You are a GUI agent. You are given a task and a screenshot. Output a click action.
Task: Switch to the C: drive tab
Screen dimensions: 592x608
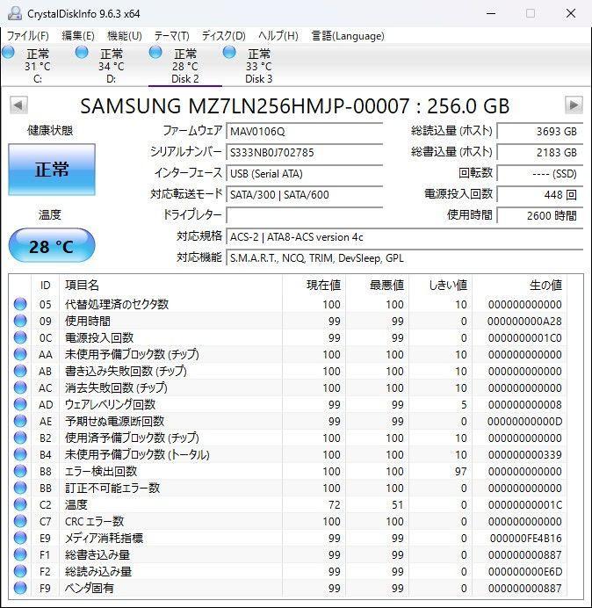pyautogui.click(x=37, y=66)
